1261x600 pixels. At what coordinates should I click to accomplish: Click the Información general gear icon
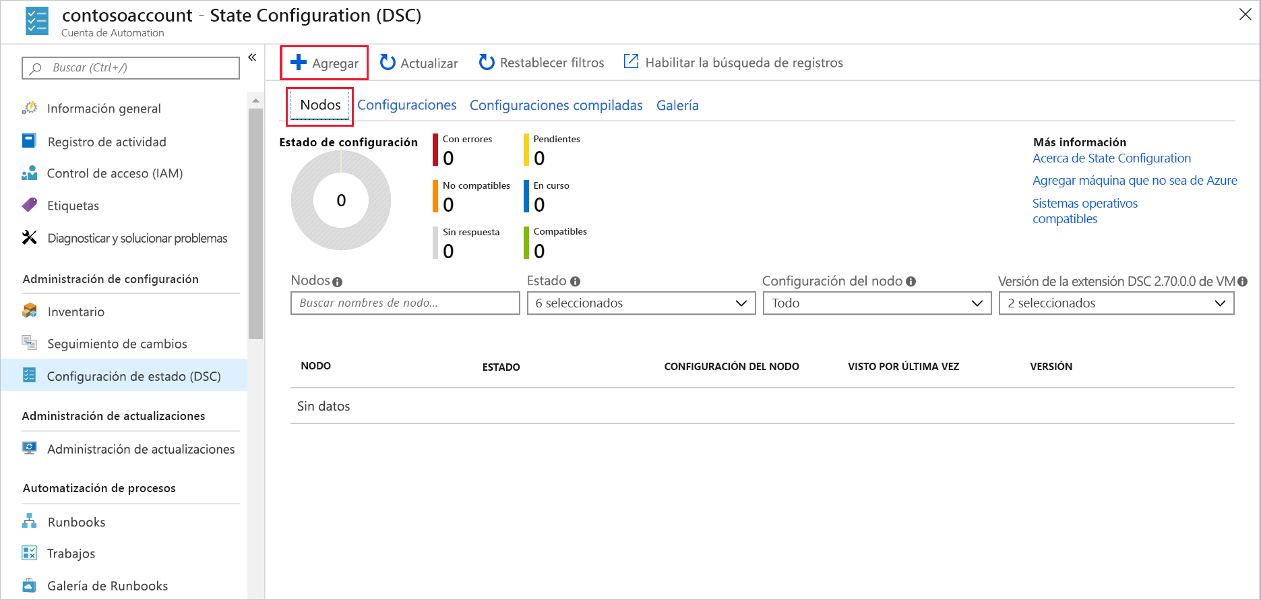coord(30,108)
